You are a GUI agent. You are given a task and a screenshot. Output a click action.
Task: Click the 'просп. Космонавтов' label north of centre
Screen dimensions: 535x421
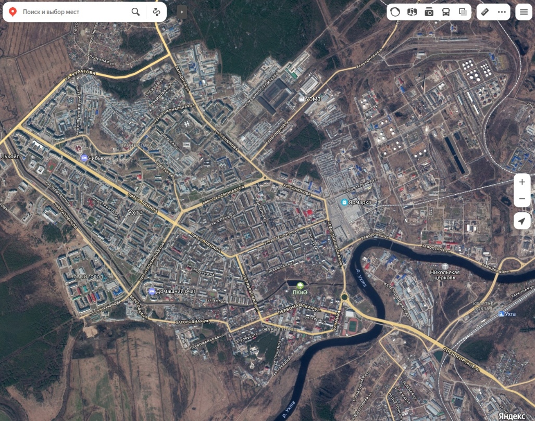(x=223, y=195)
